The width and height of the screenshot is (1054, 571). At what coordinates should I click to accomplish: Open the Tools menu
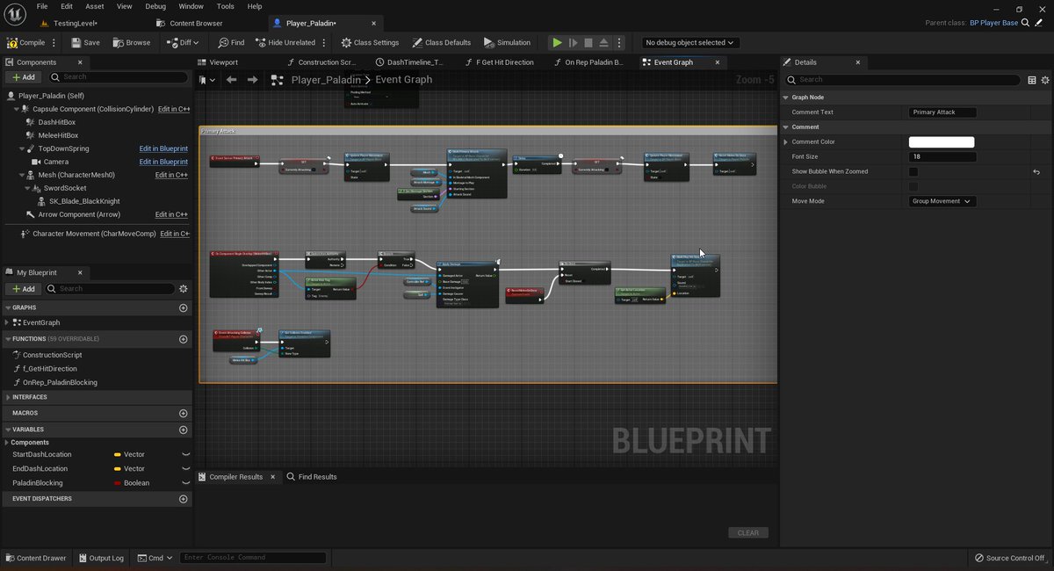(225, 6)
